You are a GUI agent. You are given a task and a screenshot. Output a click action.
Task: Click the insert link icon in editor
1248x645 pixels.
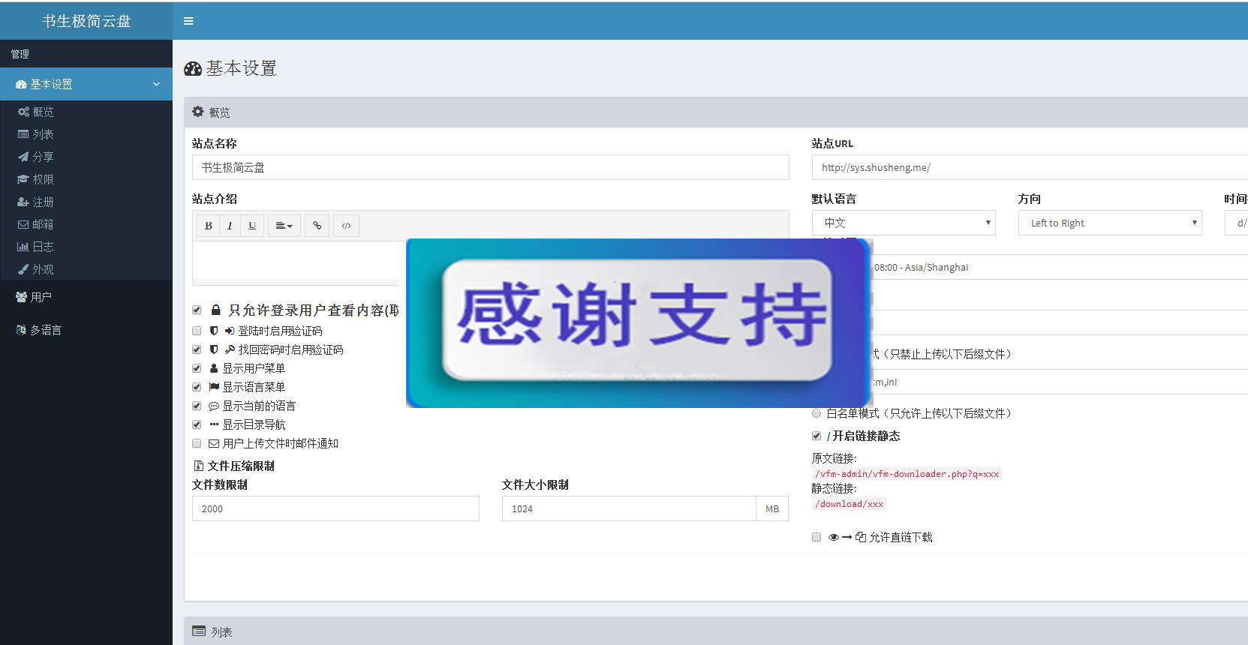click(x=317, y=226)
